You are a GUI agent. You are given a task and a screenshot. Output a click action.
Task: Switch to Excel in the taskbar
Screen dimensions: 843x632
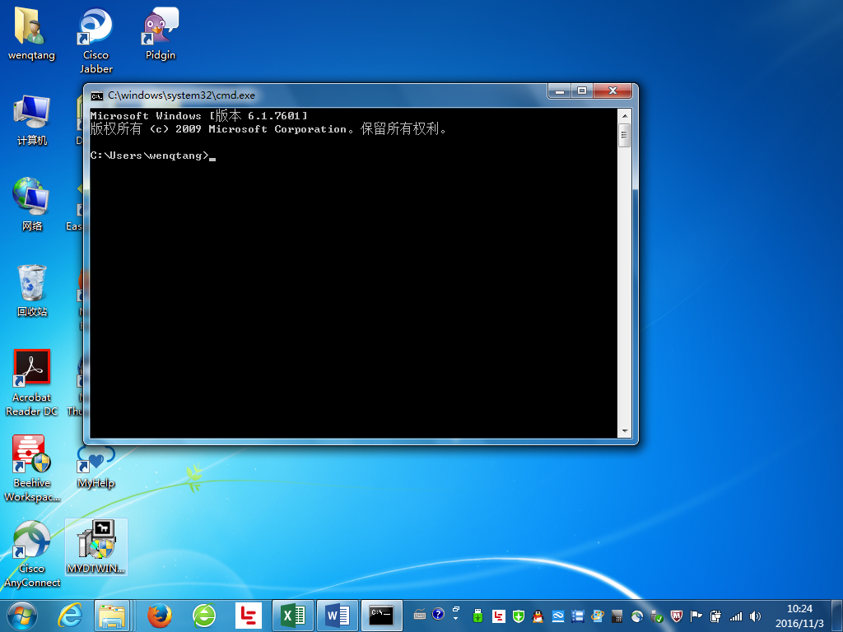pos(293,616)
